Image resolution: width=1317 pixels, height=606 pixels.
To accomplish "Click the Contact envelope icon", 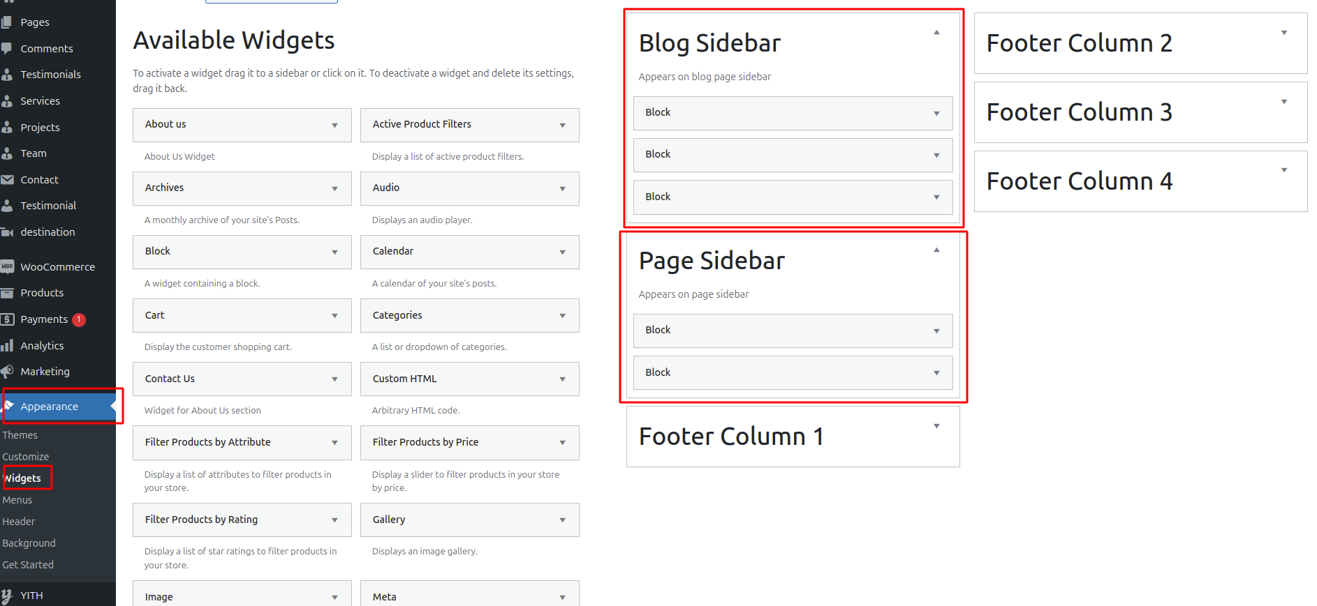I will (x=7, y=179).
